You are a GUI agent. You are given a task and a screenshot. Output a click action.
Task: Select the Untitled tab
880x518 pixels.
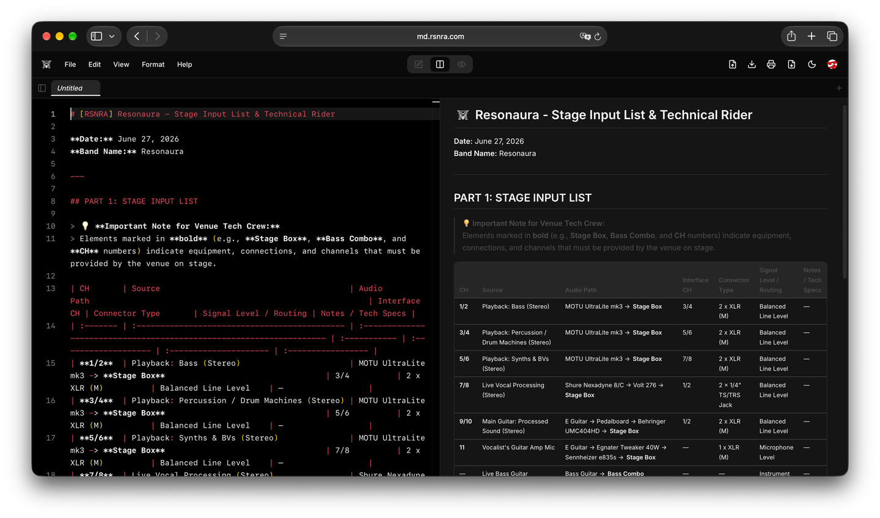[75, 88]
